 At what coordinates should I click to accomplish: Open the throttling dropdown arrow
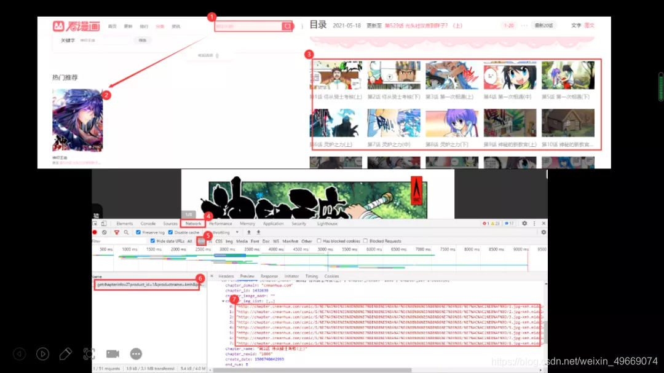237,232
